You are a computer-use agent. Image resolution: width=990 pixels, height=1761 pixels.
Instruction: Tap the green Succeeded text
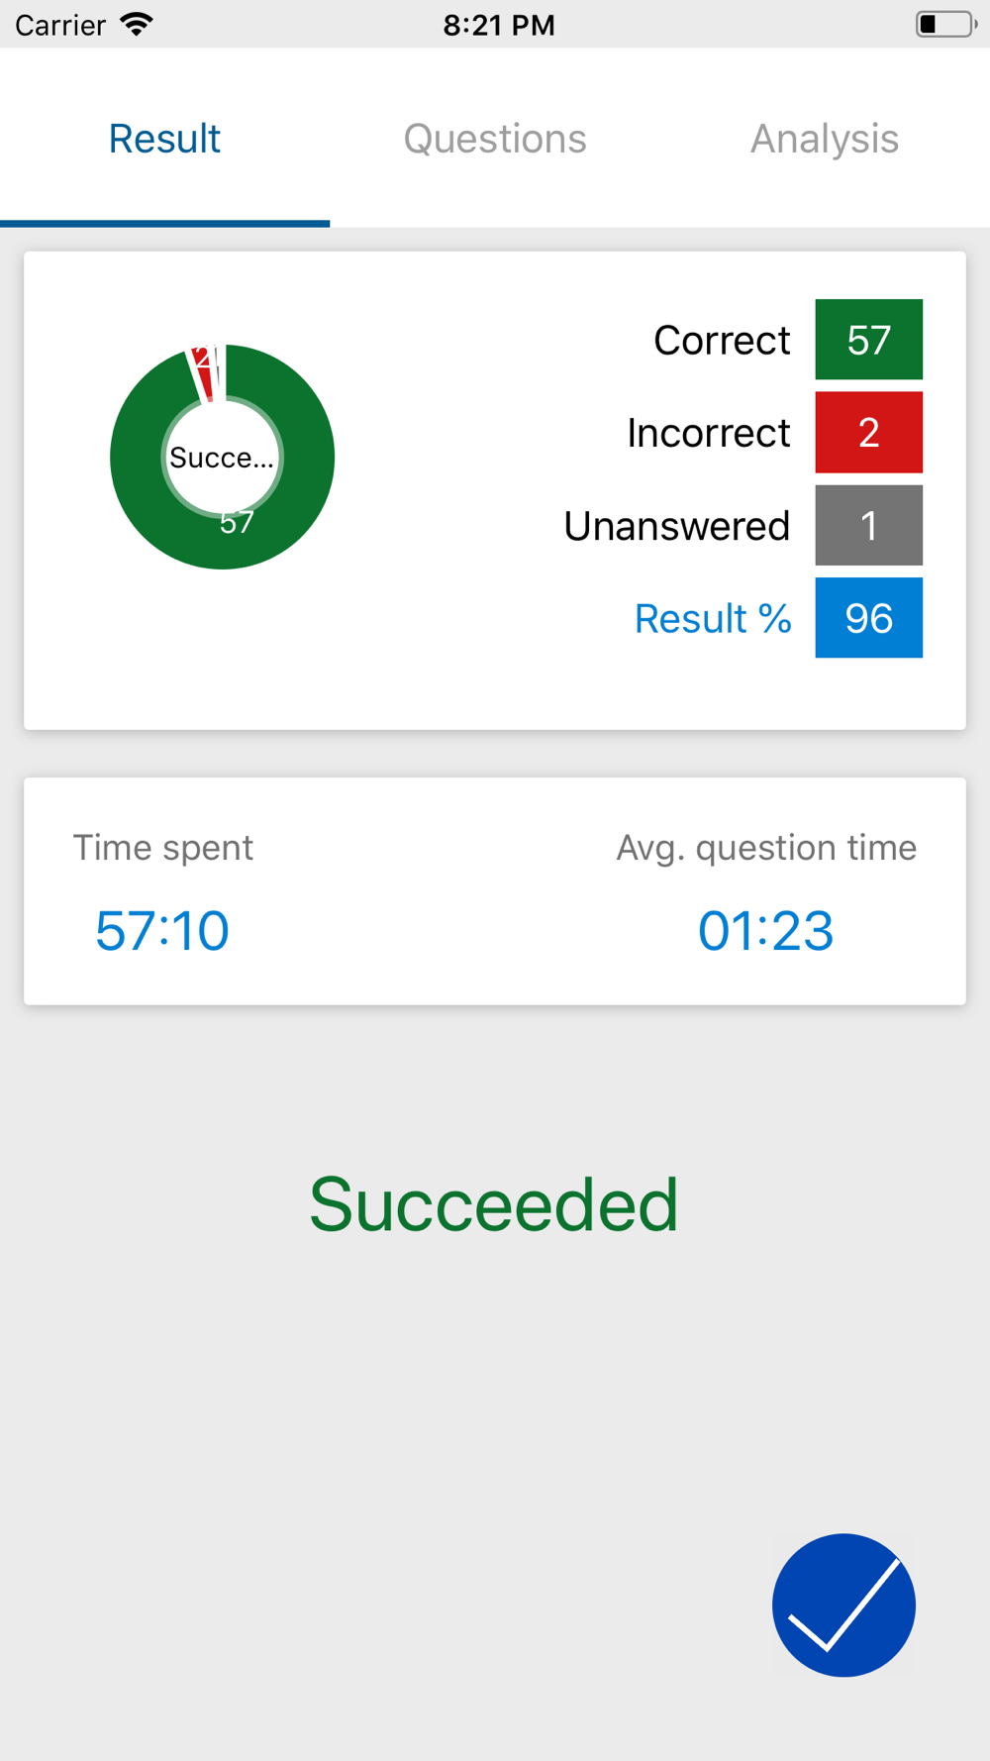[x=494, y=1204]
